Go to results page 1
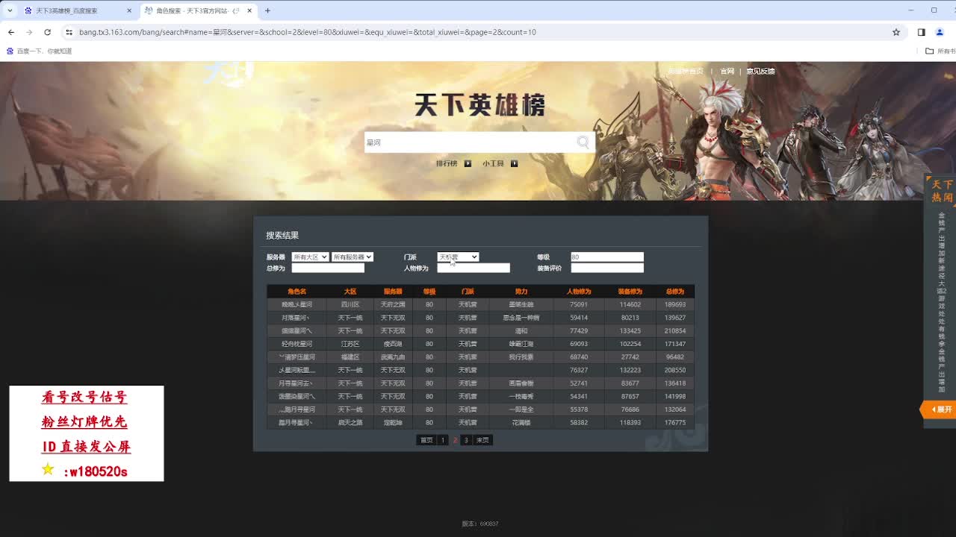 coord(443,440)
